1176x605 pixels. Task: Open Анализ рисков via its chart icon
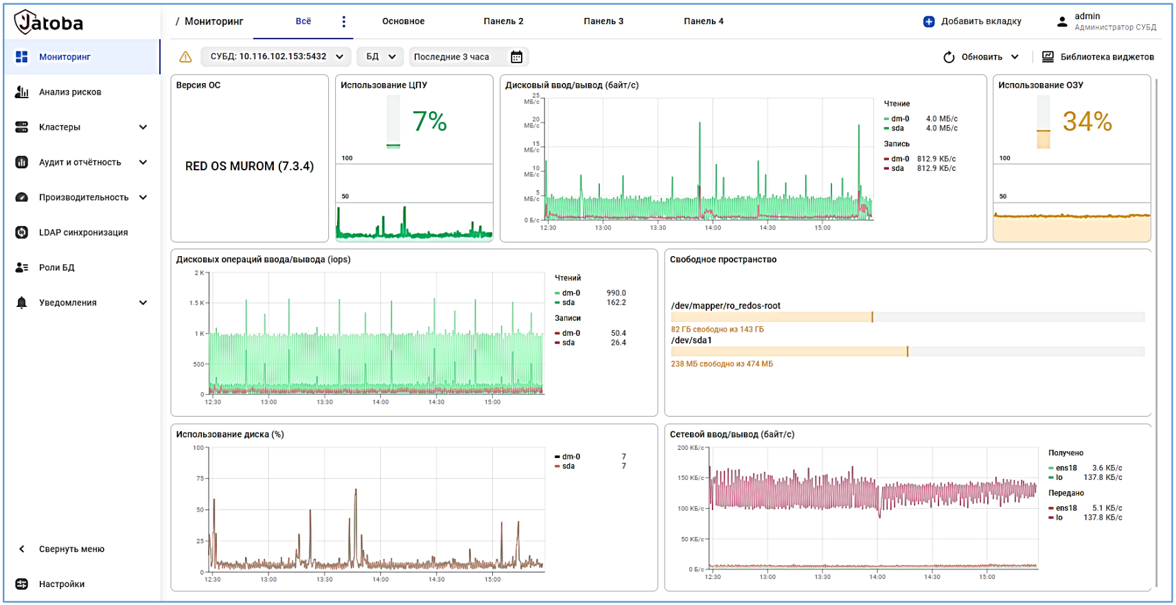pyautogui.click(x=22, y=92)
